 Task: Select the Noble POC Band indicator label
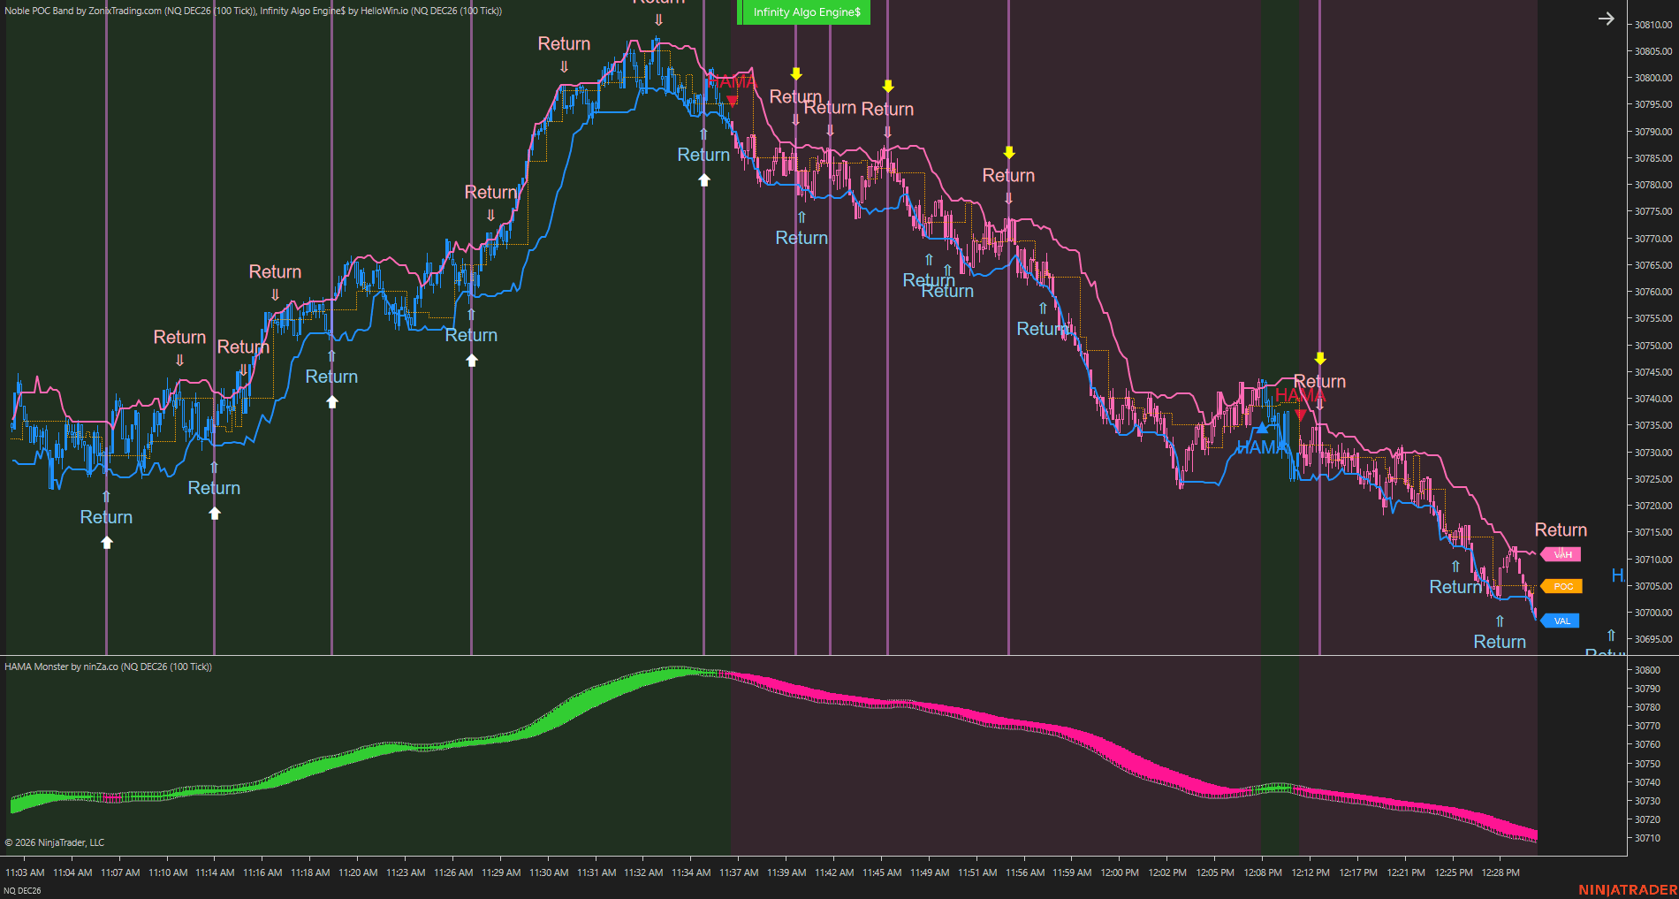click(129, 11)
